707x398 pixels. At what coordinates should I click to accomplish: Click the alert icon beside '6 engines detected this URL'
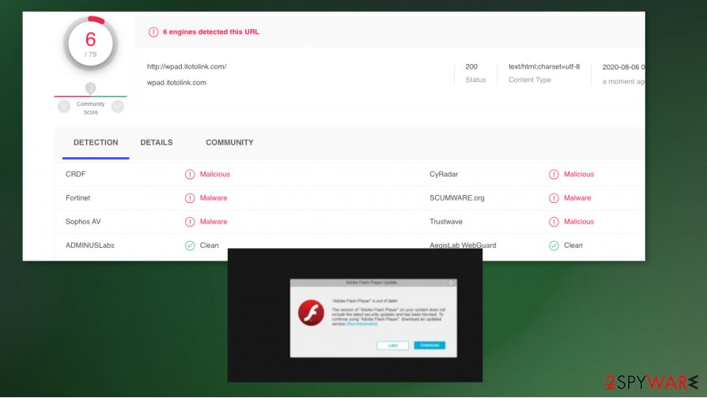tap(153, 32)
